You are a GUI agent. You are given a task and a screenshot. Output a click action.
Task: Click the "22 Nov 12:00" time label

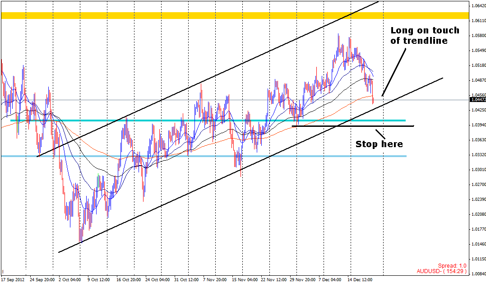[273, 279]
